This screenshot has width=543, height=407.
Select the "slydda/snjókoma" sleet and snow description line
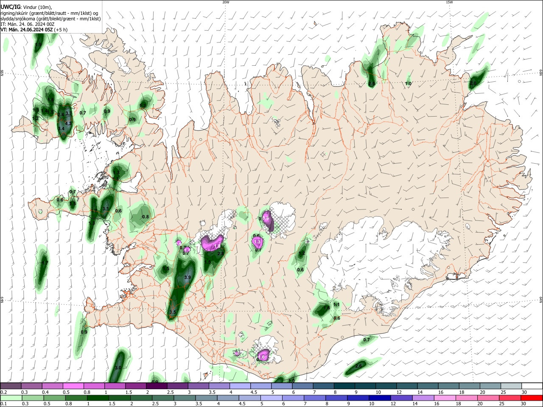click(50, 19)
